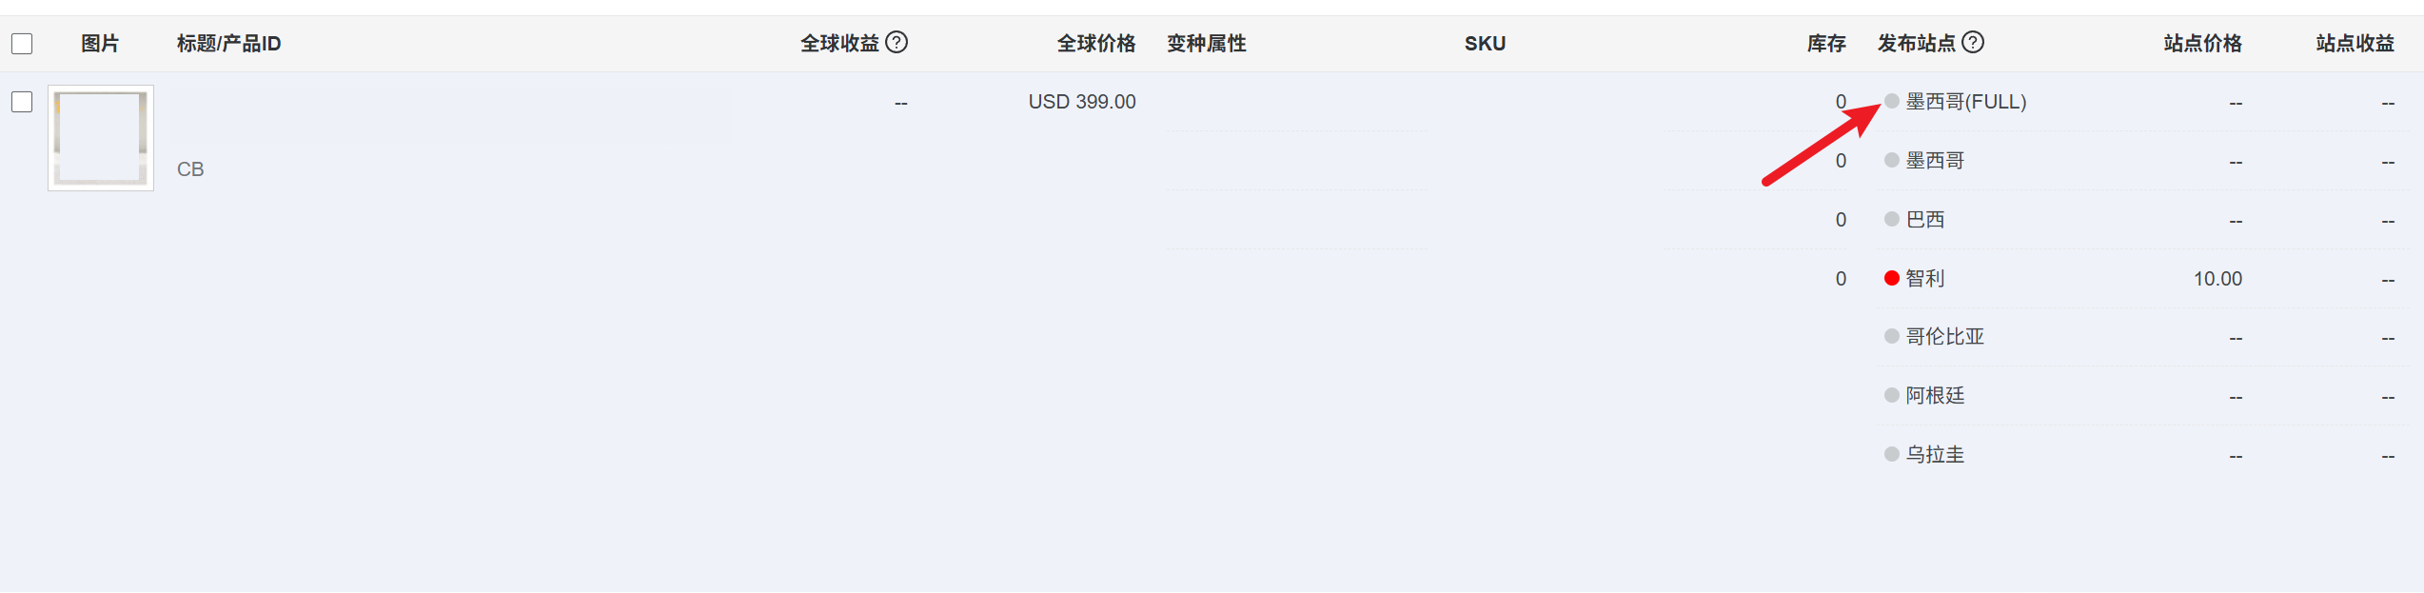Click the red status dot beside 智利
Image resolution: width=2424 pixels, height=593 pixels.
1892,278
